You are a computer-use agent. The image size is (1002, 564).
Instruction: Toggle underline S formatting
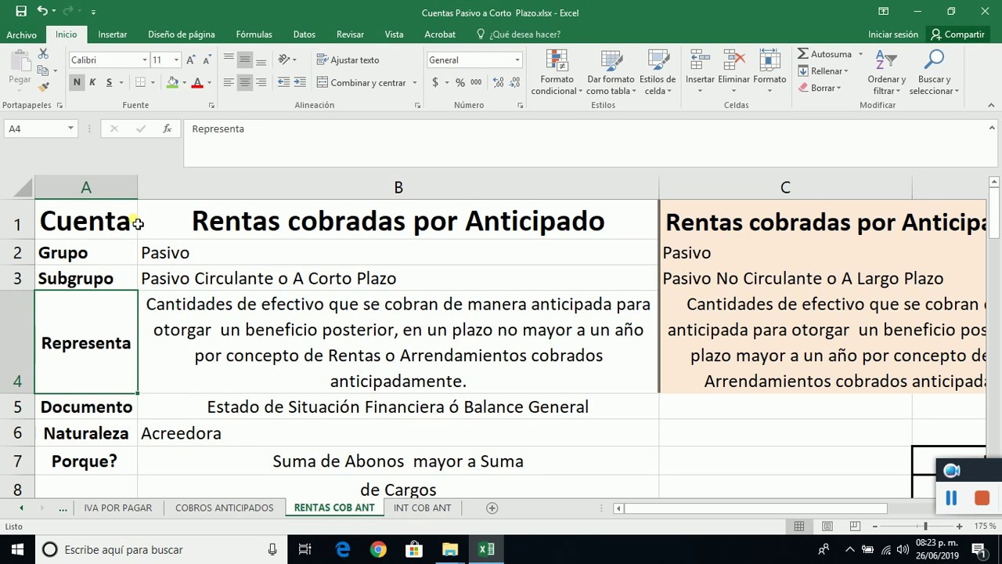pyautogui.click(x=109, y=82)
